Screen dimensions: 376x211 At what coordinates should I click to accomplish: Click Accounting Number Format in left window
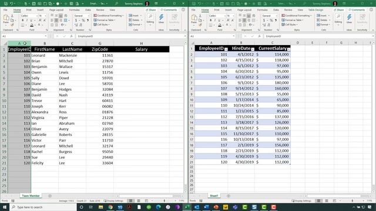coord(76,21)
